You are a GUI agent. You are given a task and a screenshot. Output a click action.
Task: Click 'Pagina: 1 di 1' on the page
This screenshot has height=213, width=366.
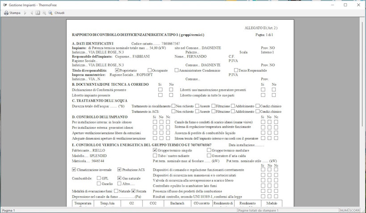coord(264,35)
